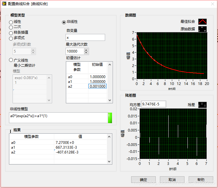Click the a1 initial value cell 1.000000
Screen dimensions: 218x188
pos(97,82)
